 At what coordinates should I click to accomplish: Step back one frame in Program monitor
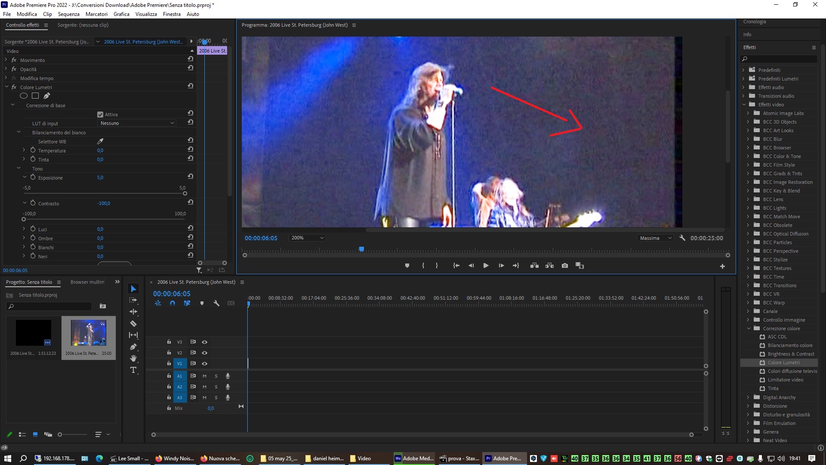(471, 266)
